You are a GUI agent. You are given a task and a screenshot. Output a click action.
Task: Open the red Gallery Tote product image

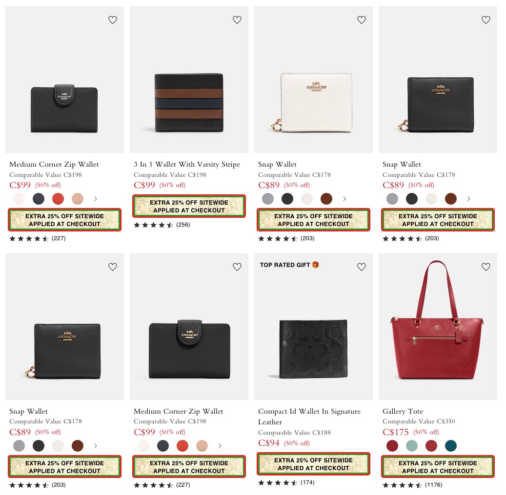pyautogui.click(x=438, y=326)
